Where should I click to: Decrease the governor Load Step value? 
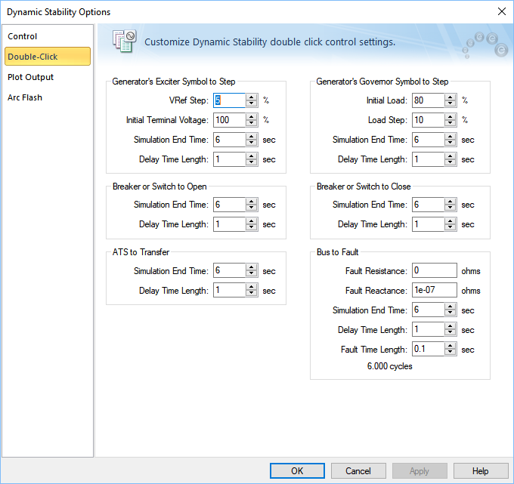tap(451, 123)
